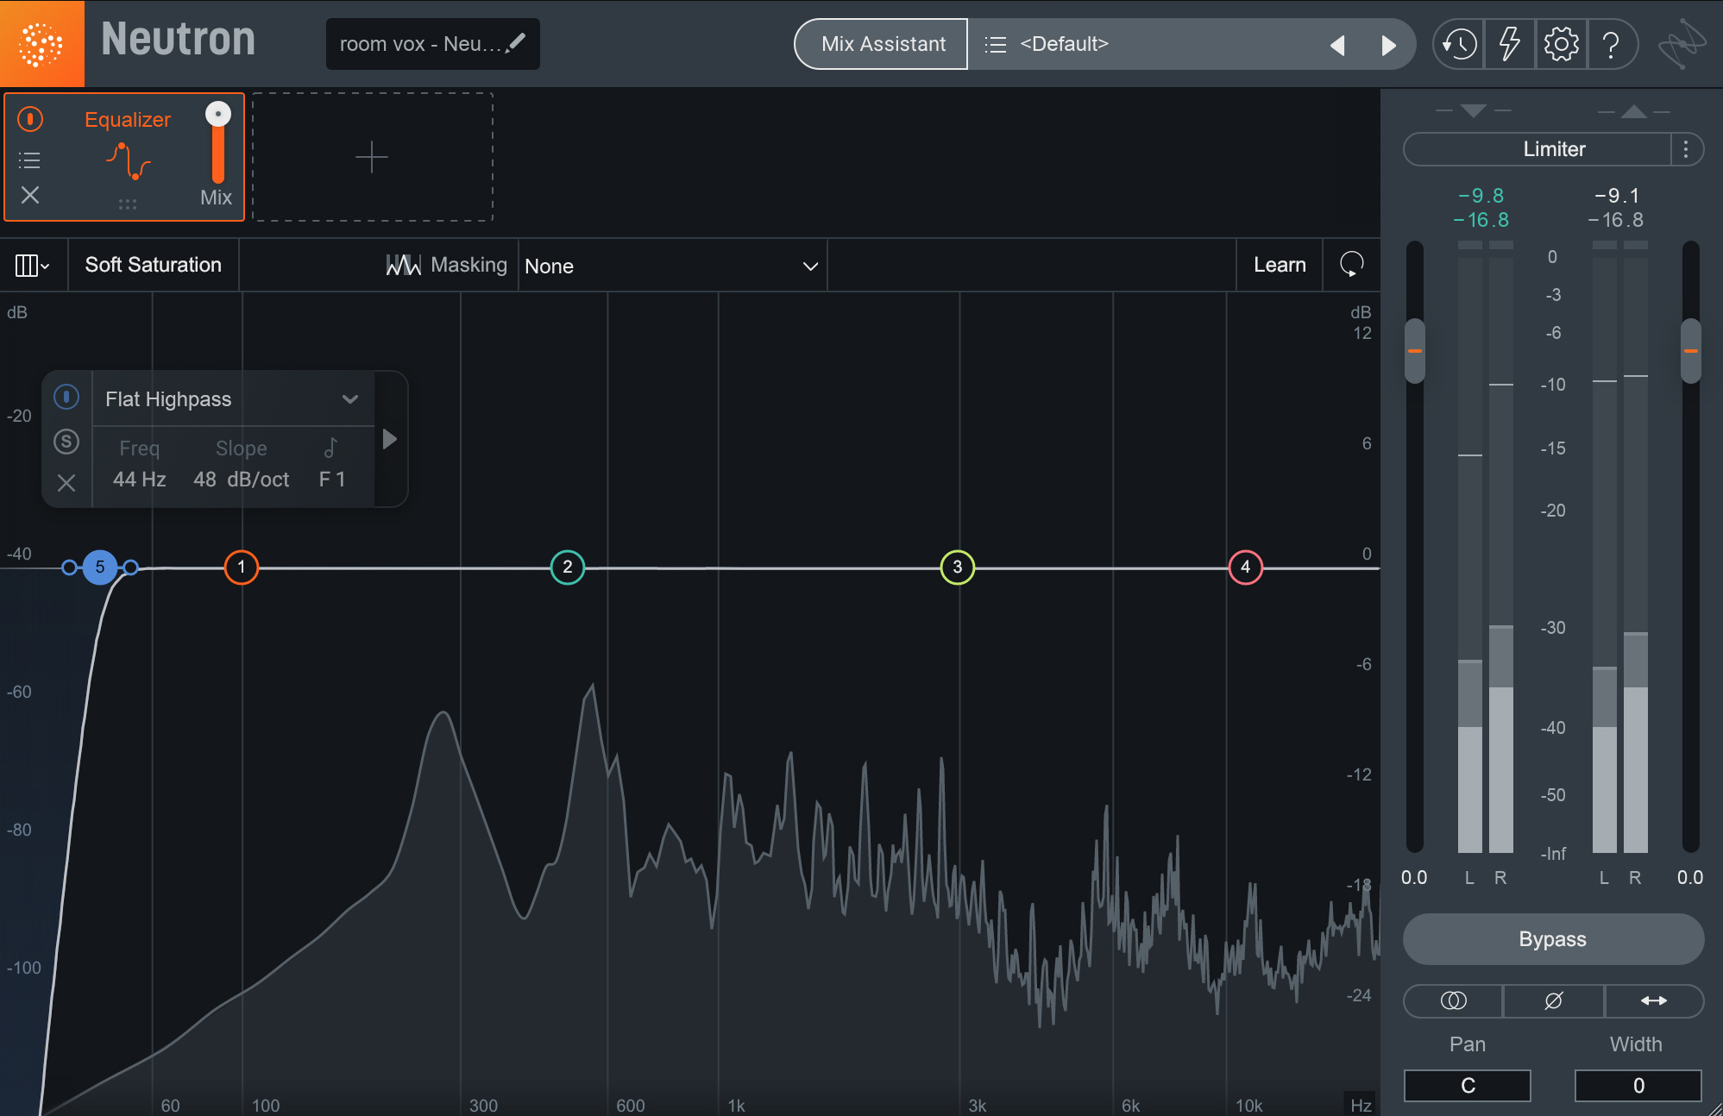Open the Masking source None dropdown

point(671,266)
